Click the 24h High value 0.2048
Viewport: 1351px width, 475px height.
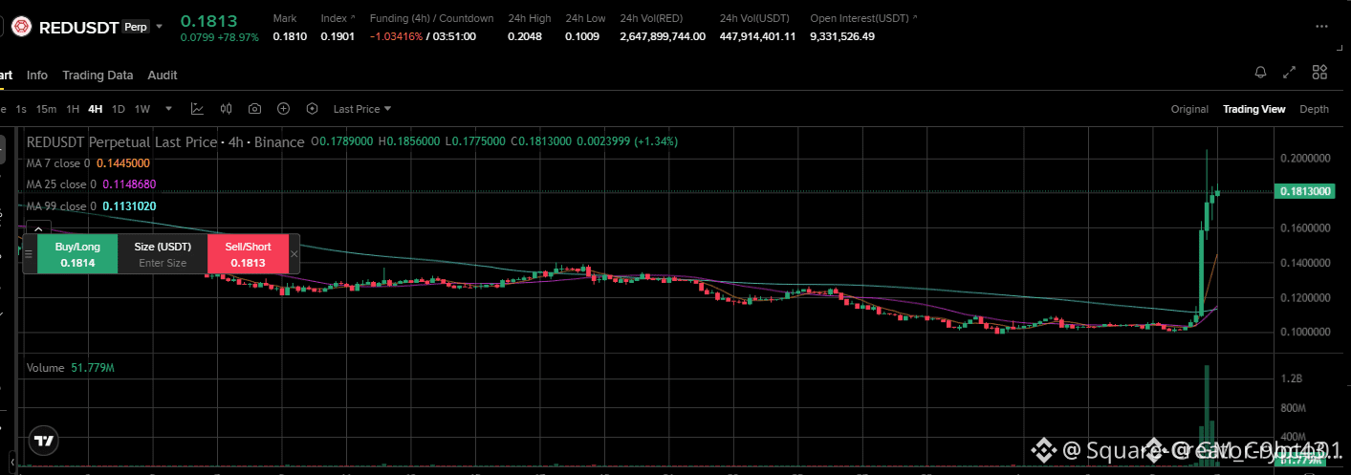pos(524,36)
